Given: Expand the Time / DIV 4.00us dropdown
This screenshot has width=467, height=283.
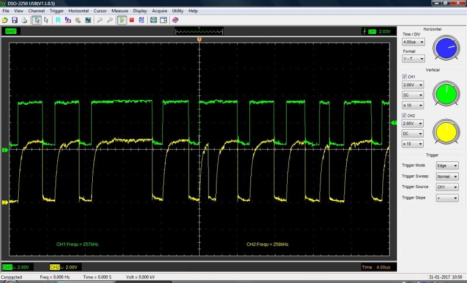Looking at the screenshot, I should (413, 43).
